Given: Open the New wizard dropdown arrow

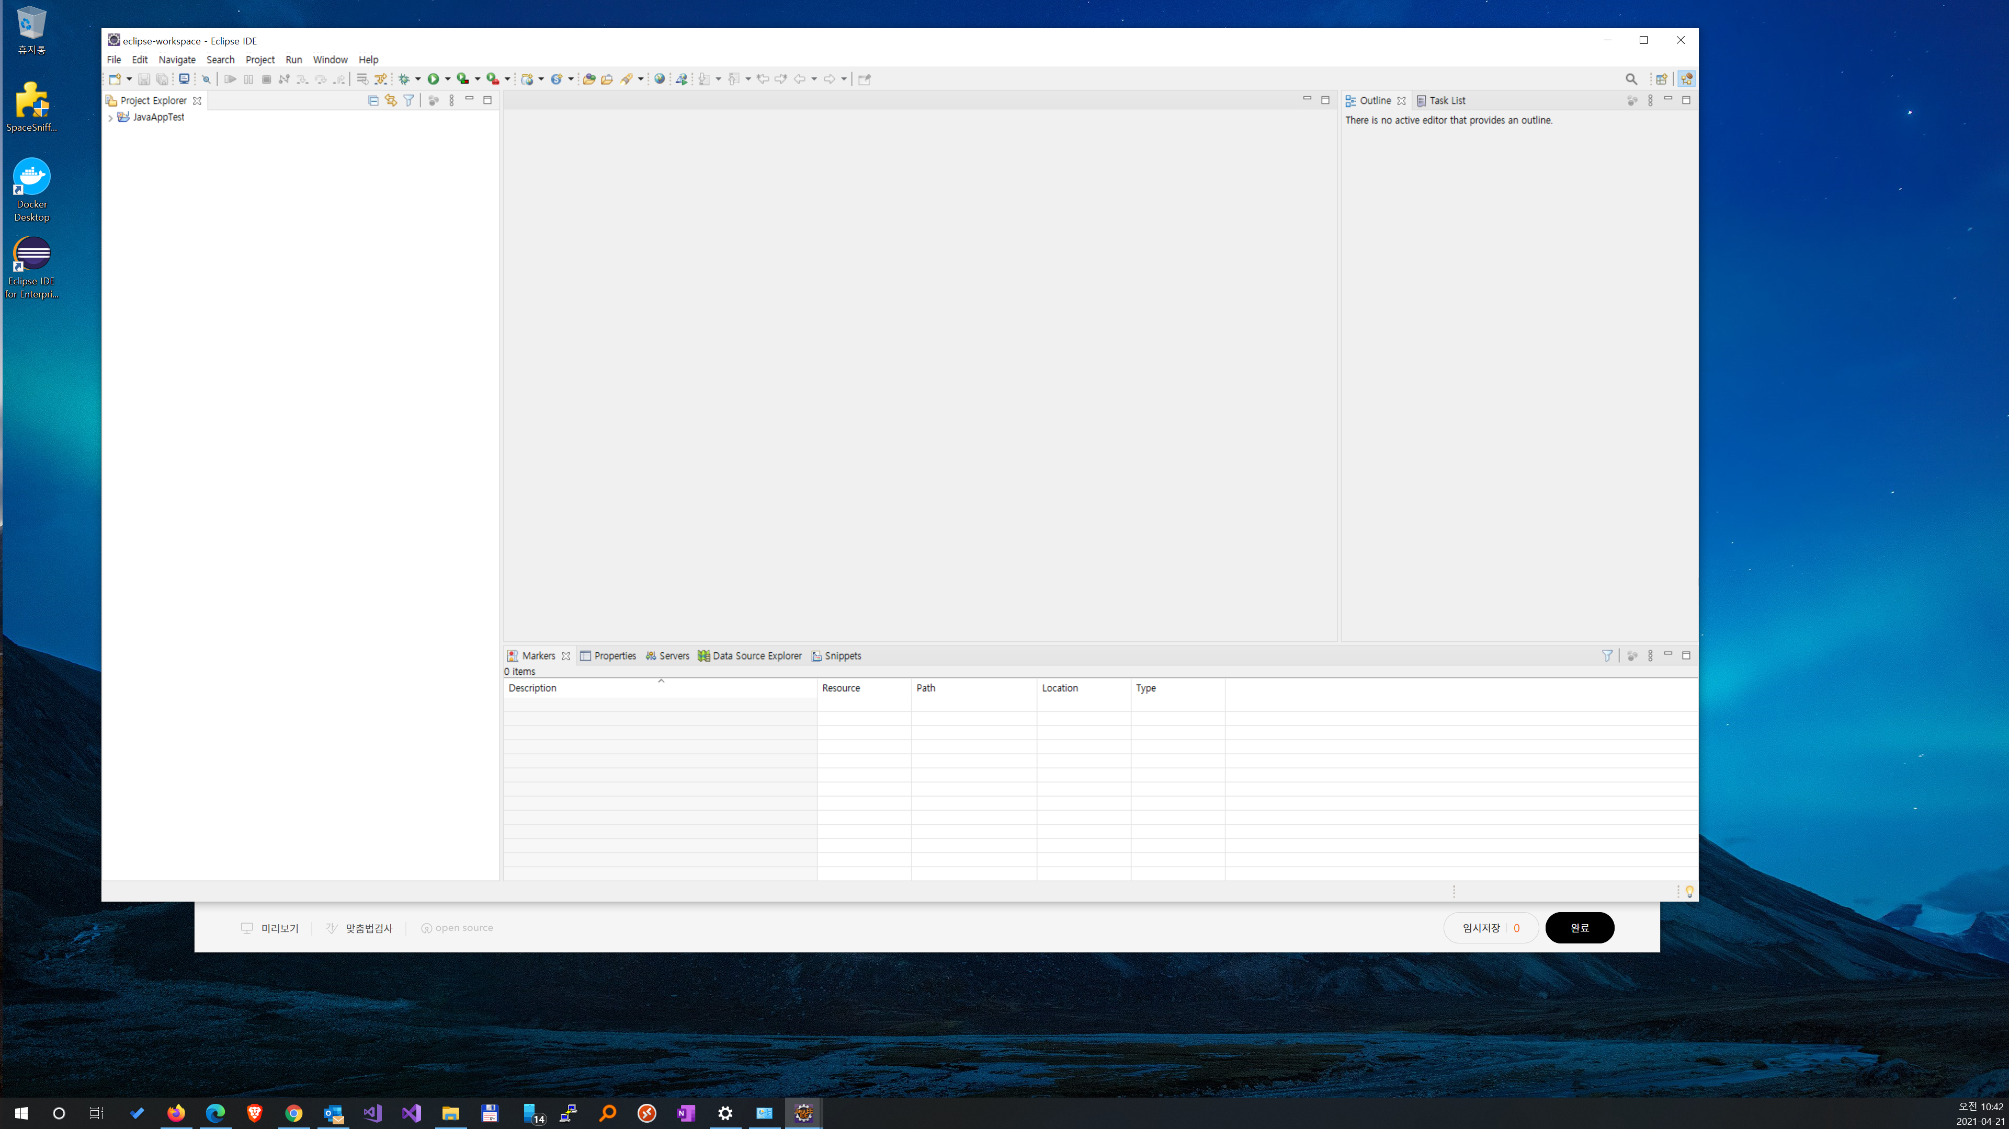Looking at the screenshot, I should tap(130, 79).
